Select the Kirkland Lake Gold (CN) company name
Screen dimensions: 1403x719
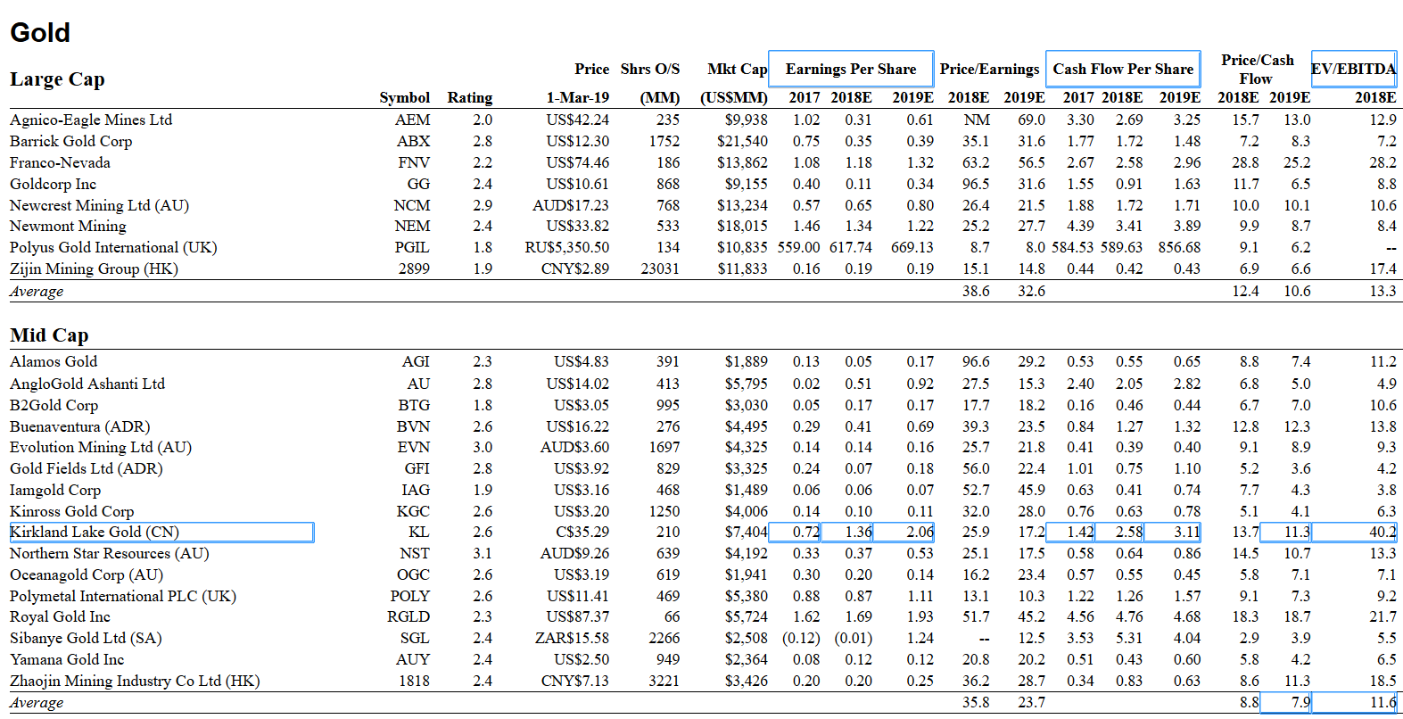click(x=95, y=533)
